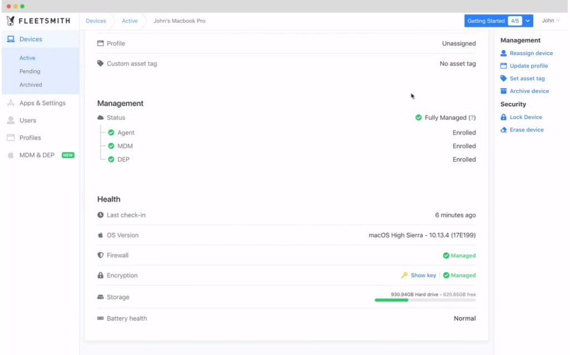Click the NEW badge beside MDM & DEP
The height and width of the screenshot is (355, 570).
pyautogui.click(x=68, y=155)
